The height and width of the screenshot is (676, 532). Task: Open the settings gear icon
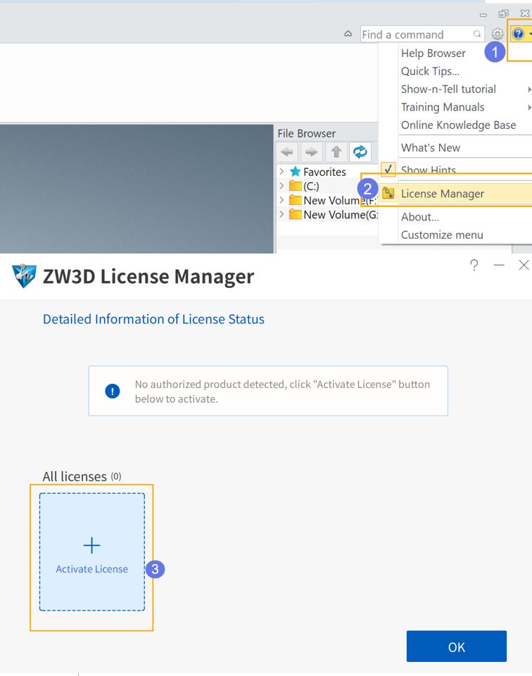point(498,34)
